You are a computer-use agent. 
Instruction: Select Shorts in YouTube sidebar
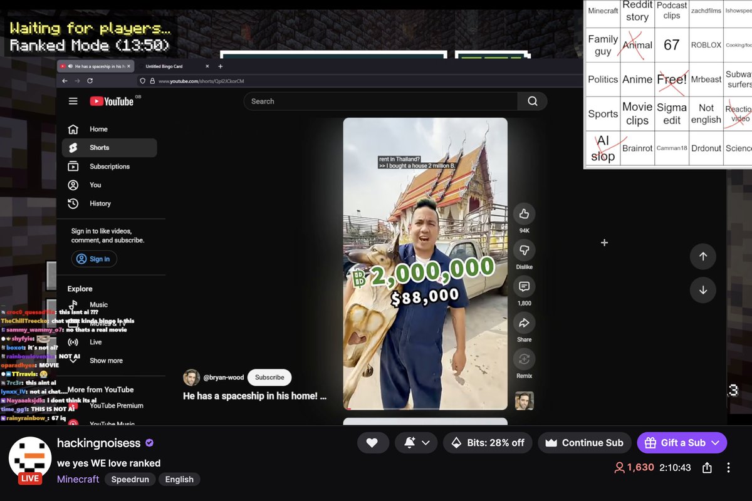pos(109,148)
